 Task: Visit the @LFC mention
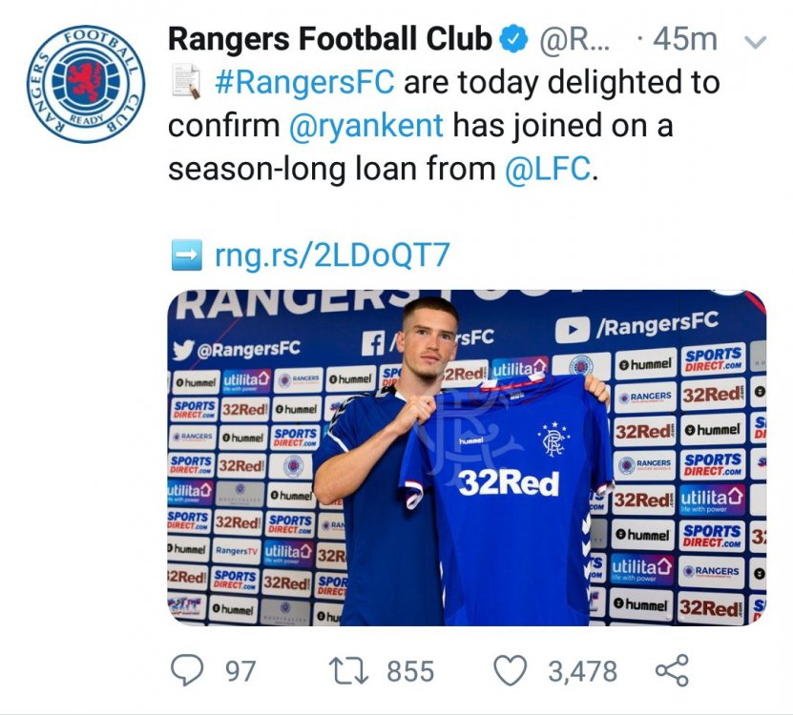[x=548, y=170]
